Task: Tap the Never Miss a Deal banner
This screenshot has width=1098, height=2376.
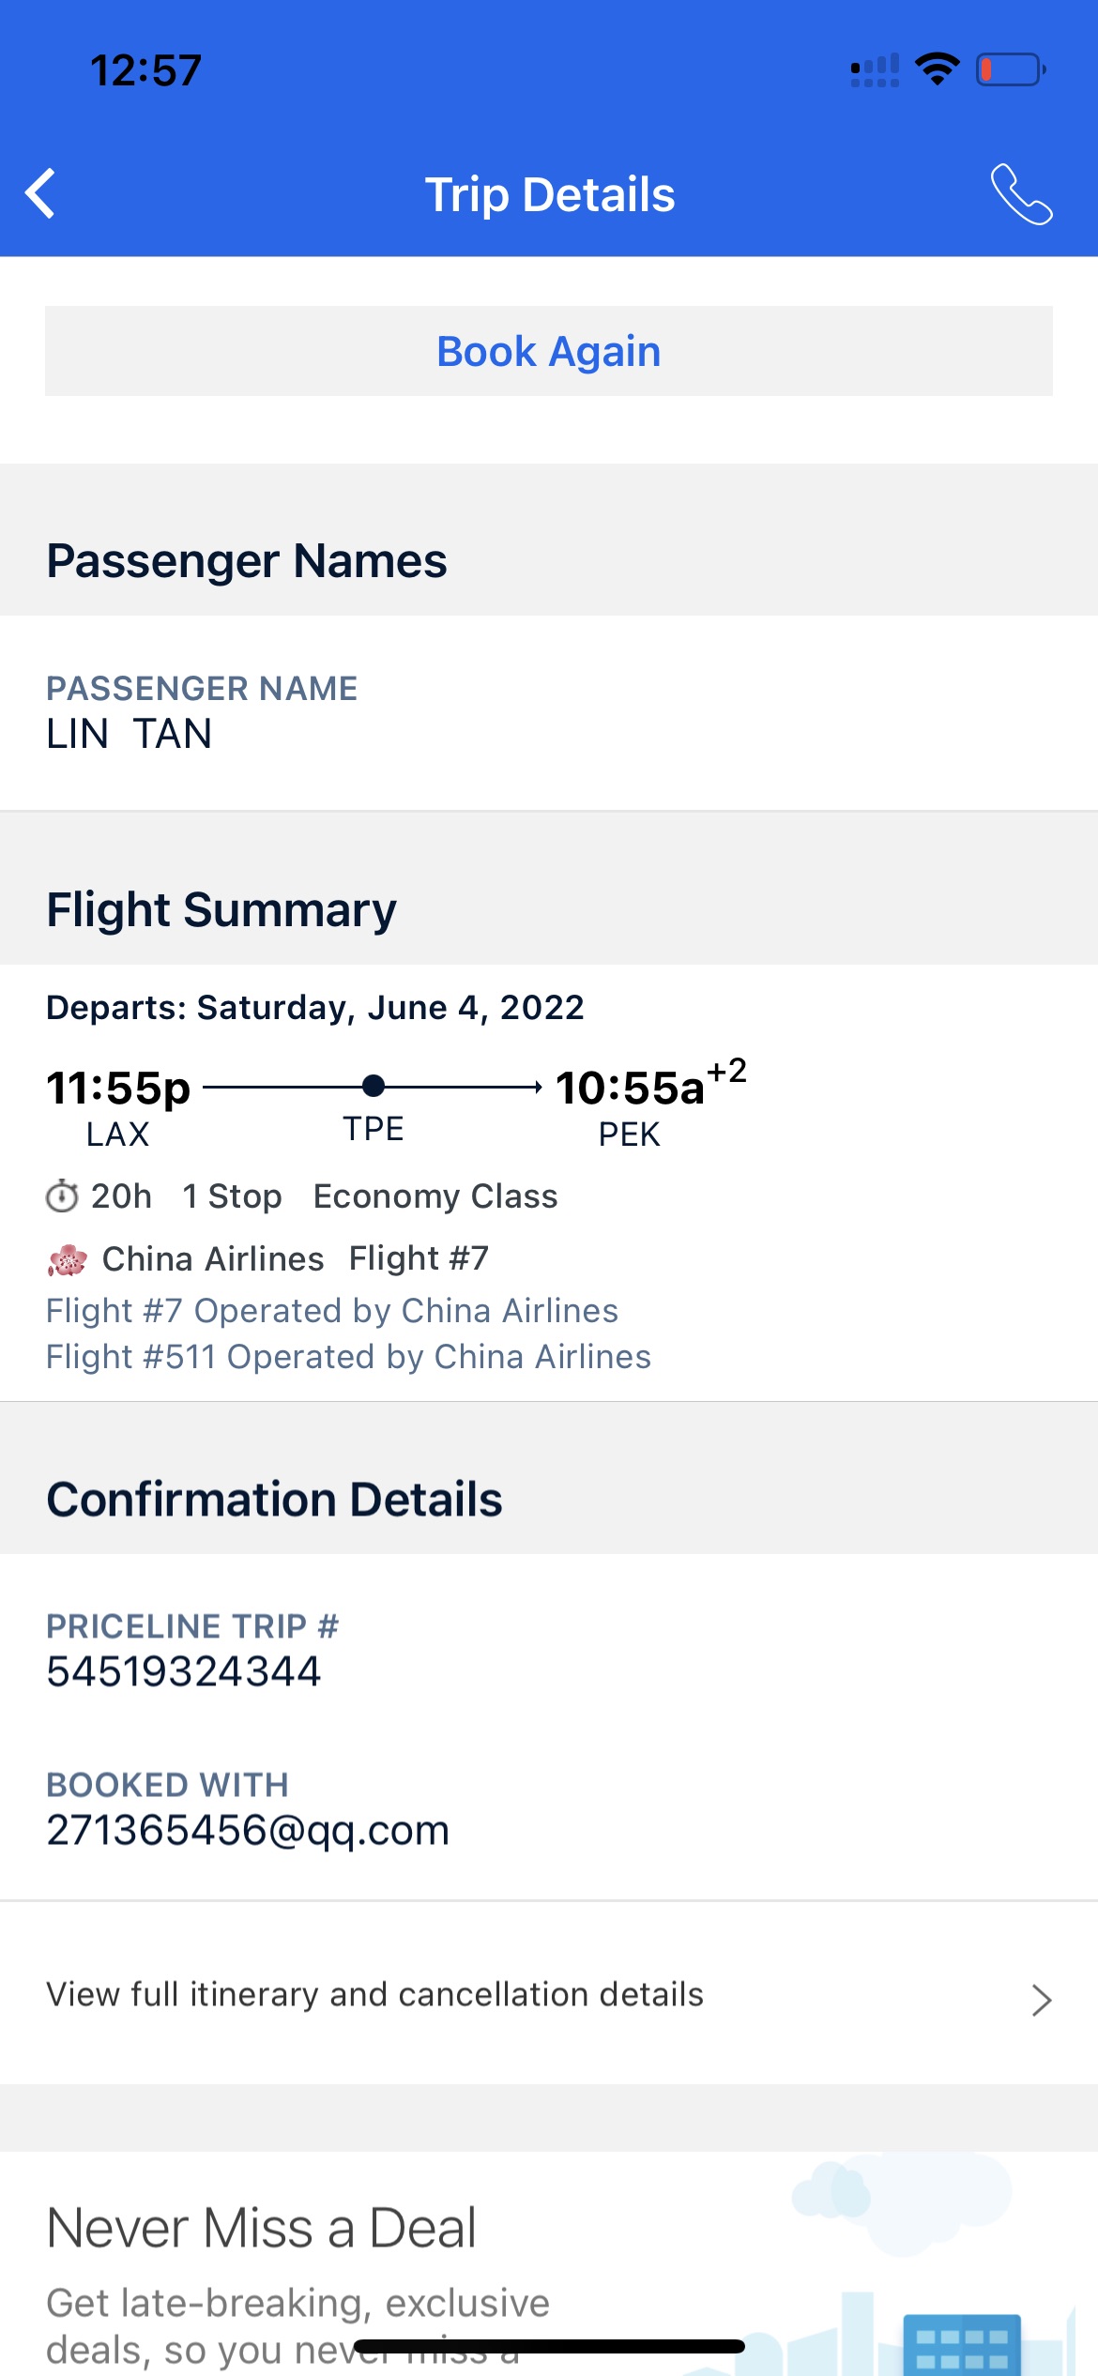Action: [x=263, y=2228]
